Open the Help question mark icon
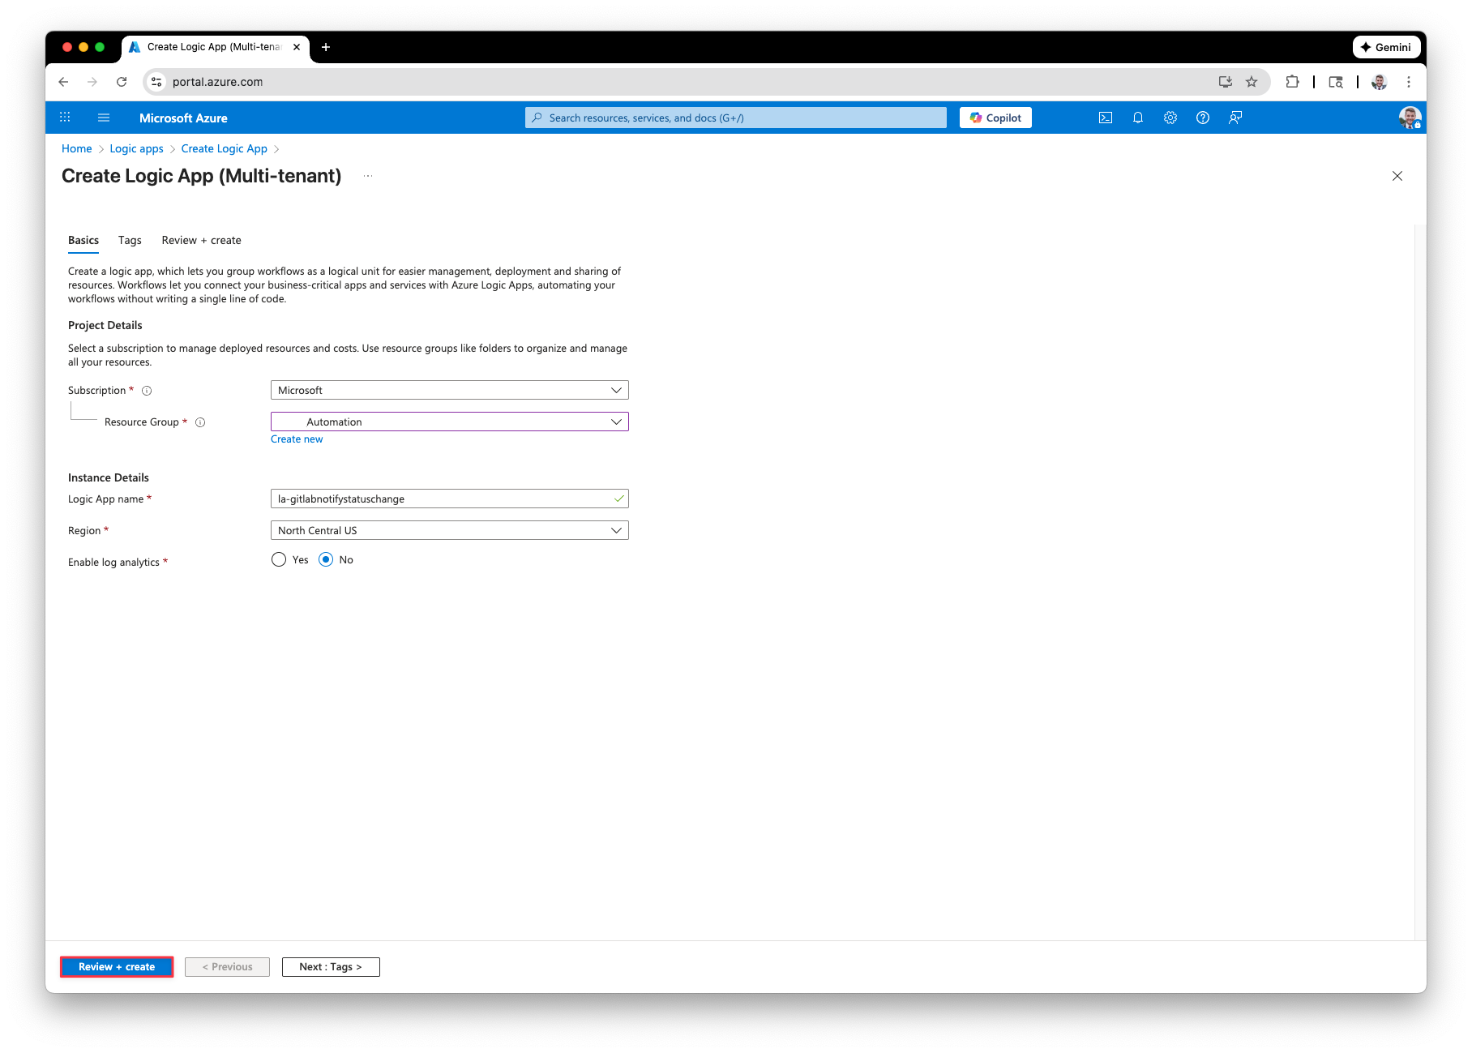1472x1053 pixels. [x=1202, y=118]
